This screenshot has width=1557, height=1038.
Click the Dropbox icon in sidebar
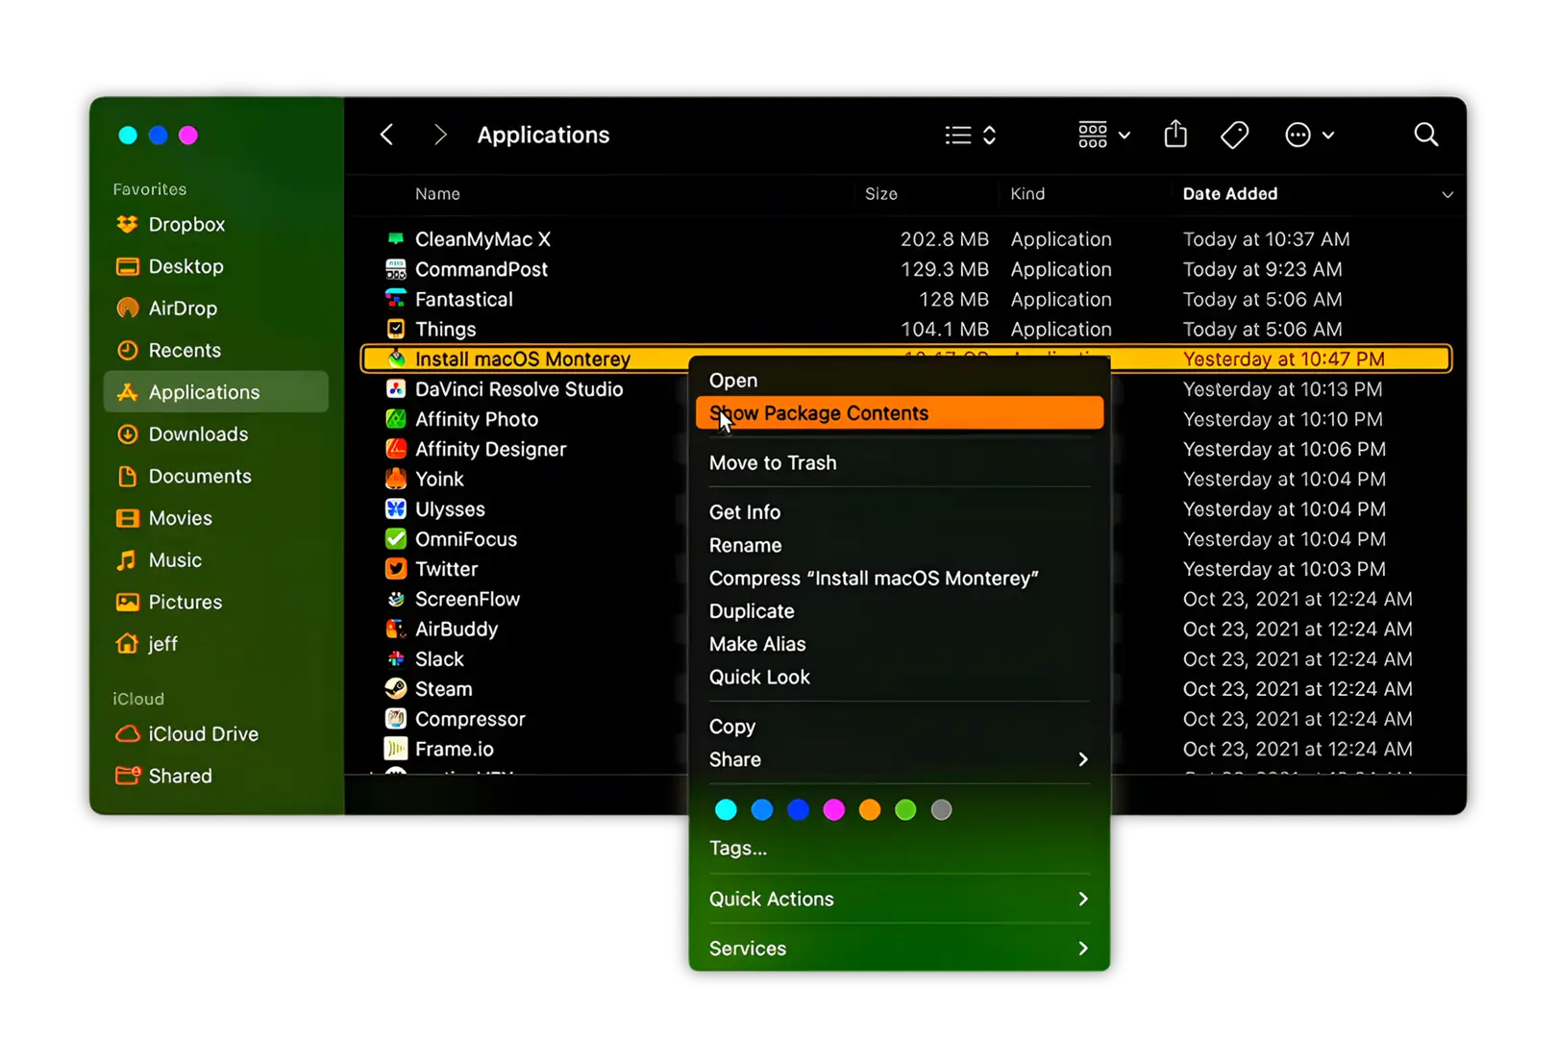click(127, 225)
